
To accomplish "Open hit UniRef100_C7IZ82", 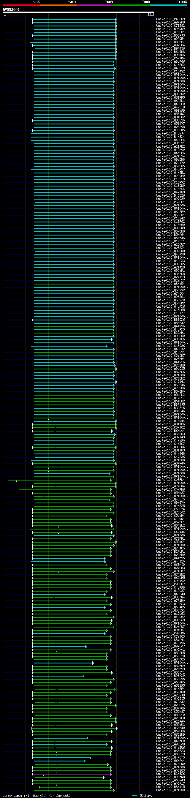I will click(x=170, y=26).
